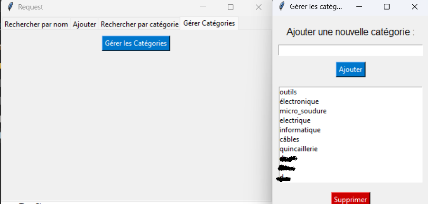Click the feather icon in Request window
Image resolution: width=428 pixels, height=204 pixels.
[9, 7]
